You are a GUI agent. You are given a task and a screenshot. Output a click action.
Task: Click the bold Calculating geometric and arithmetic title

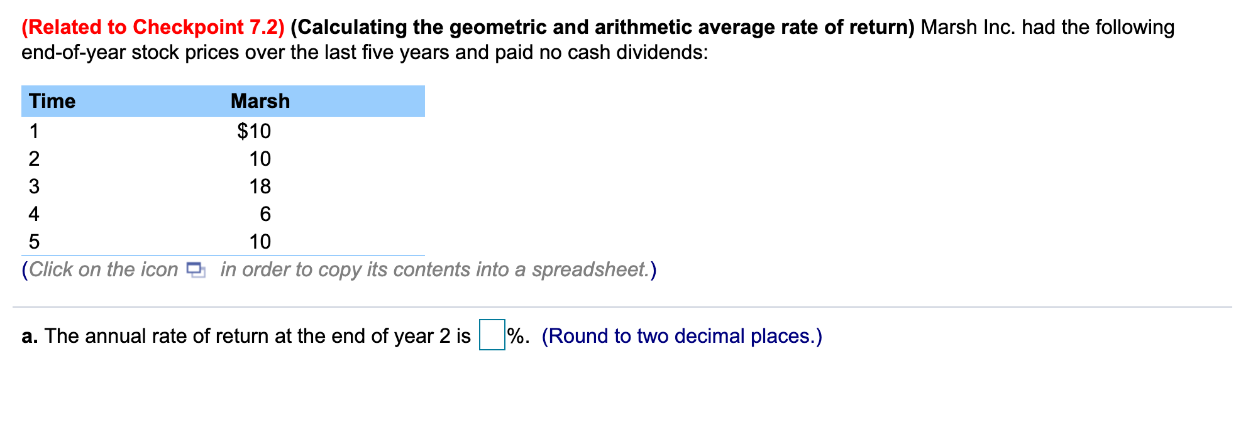click(602, 27)
